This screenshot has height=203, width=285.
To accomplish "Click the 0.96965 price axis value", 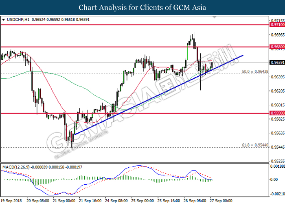I will 278,35.
